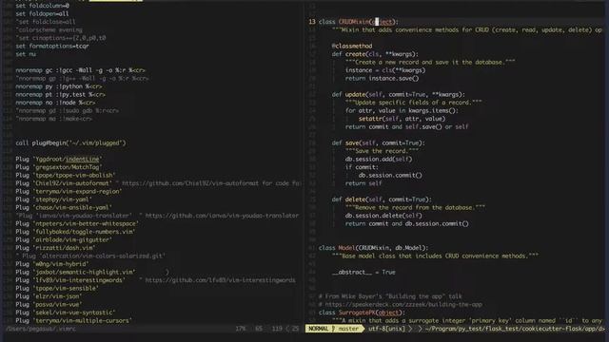Click the @classmethod decorator

(352, 46)
